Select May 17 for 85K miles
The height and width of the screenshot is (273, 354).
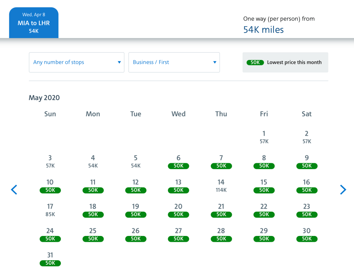(50, 210)
